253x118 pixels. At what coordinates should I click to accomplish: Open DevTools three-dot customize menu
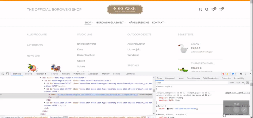[x=246, y=74]
